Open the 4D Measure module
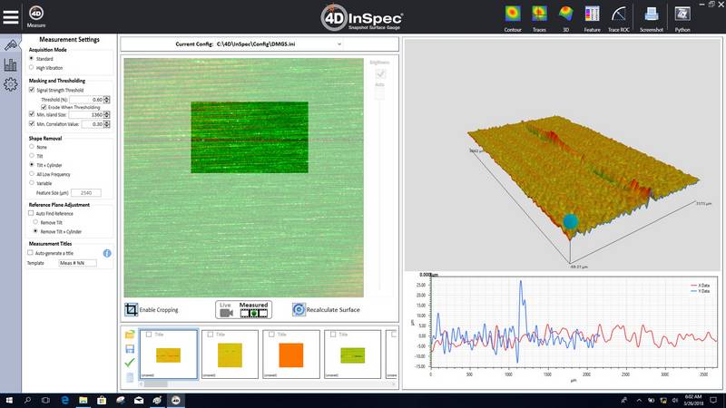The image size is (726, 408). coord(36,16)
